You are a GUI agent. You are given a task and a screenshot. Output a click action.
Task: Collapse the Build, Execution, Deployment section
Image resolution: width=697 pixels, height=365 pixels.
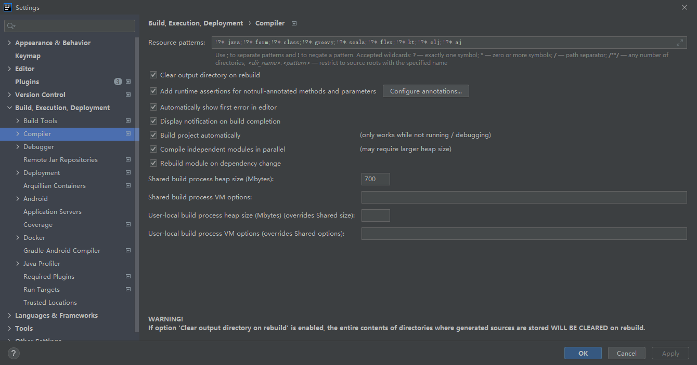9,108
